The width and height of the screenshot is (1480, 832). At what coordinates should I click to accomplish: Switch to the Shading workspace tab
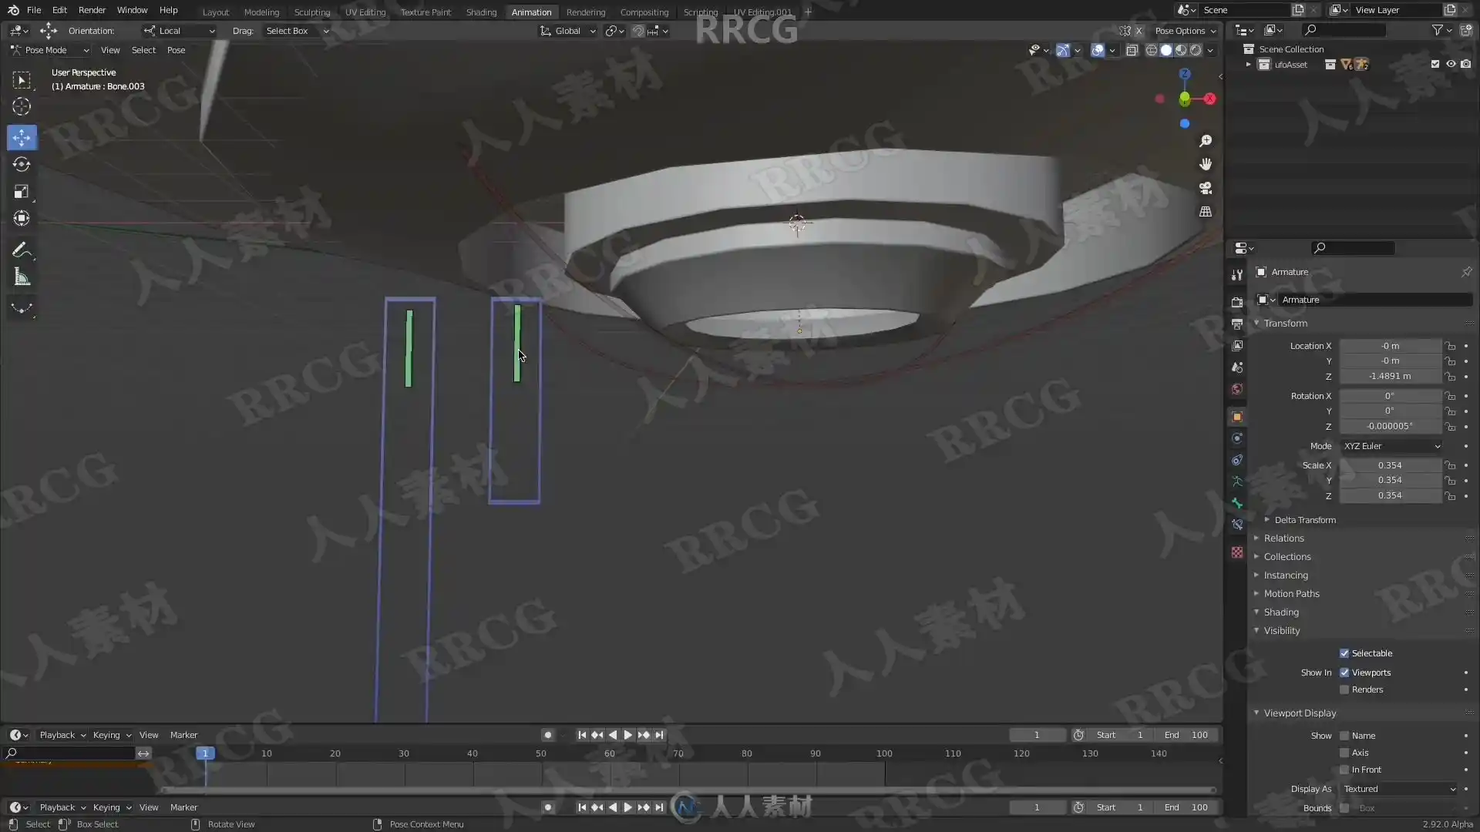(481, 12)
